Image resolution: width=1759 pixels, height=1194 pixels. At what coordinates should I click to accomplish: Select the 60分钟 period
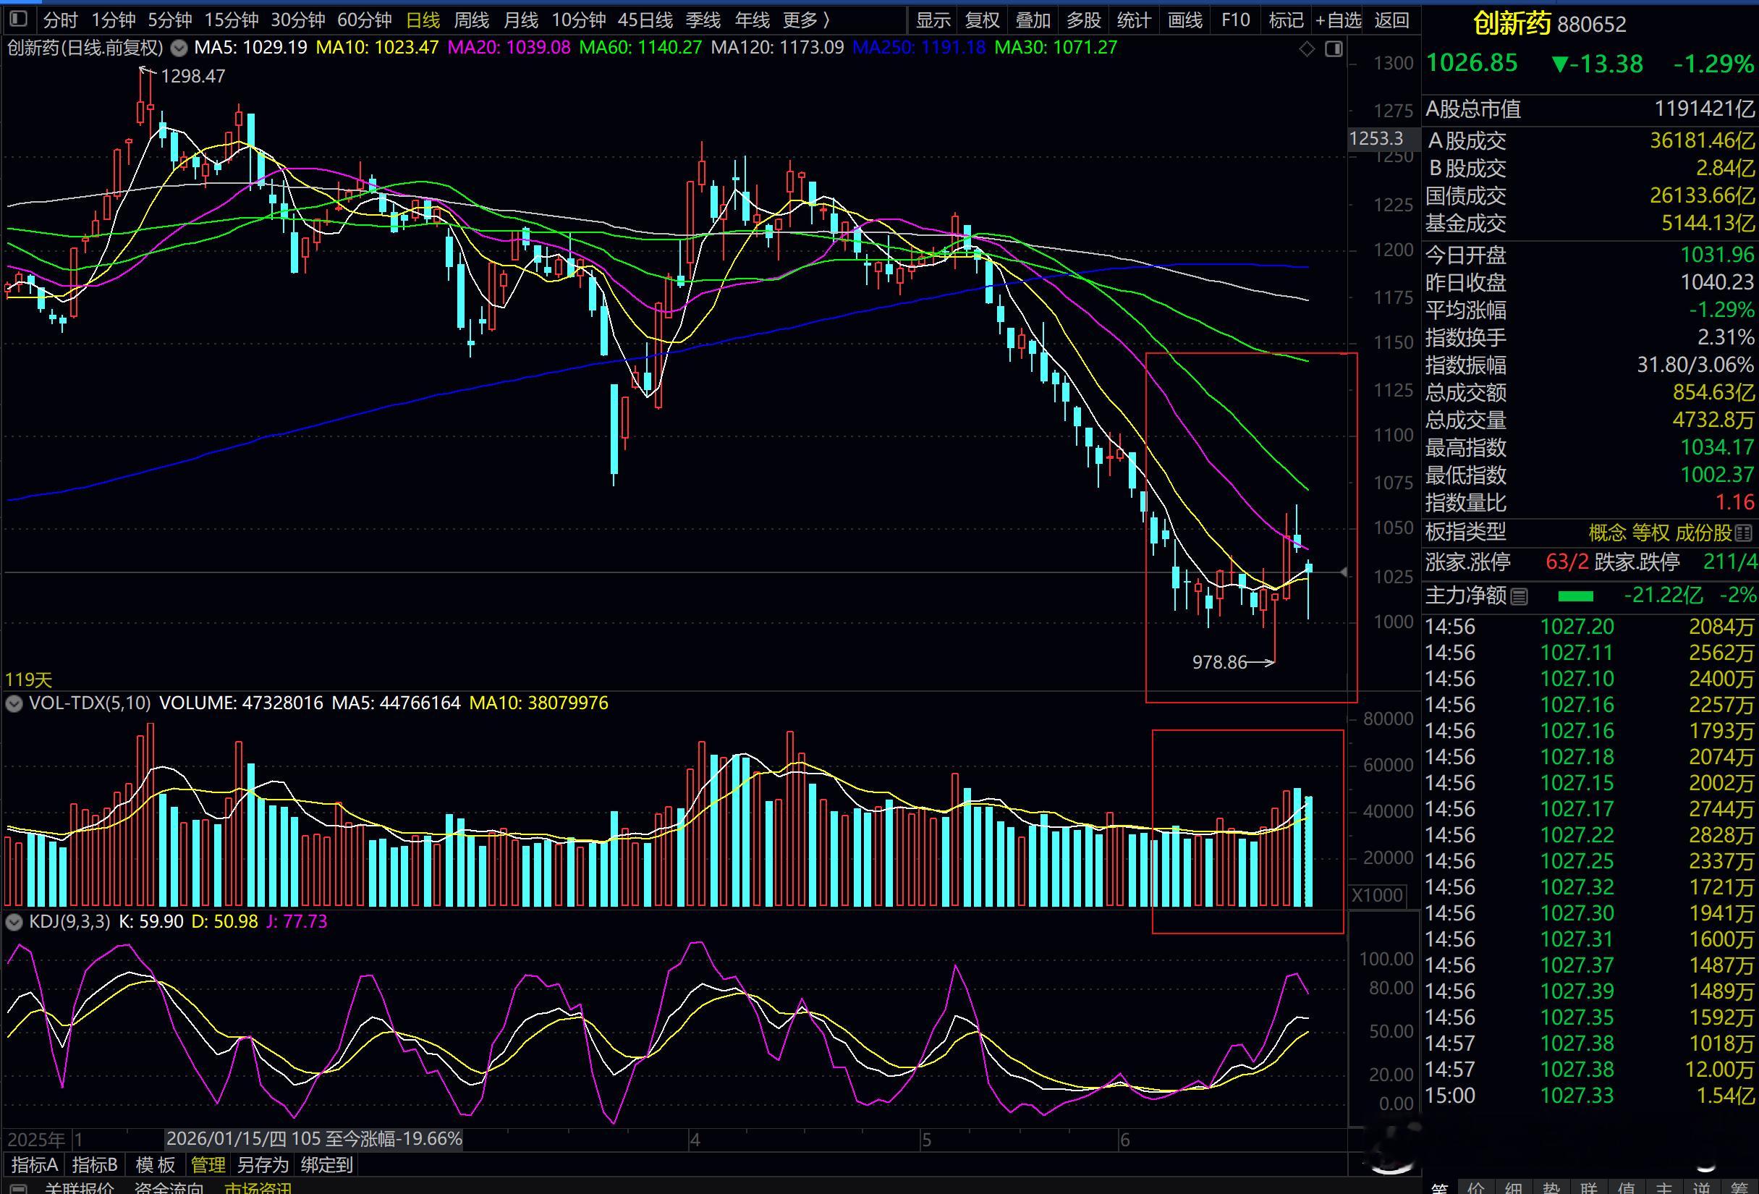click(x=364, y=20)
